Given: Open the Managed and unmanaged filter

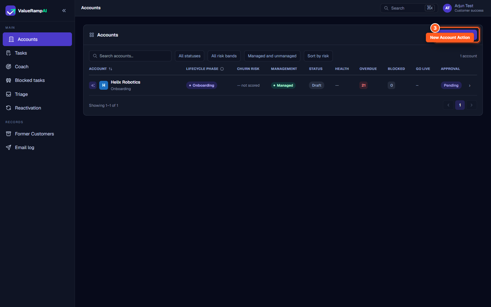Looking at the screenshot, I should coord(272,56).
